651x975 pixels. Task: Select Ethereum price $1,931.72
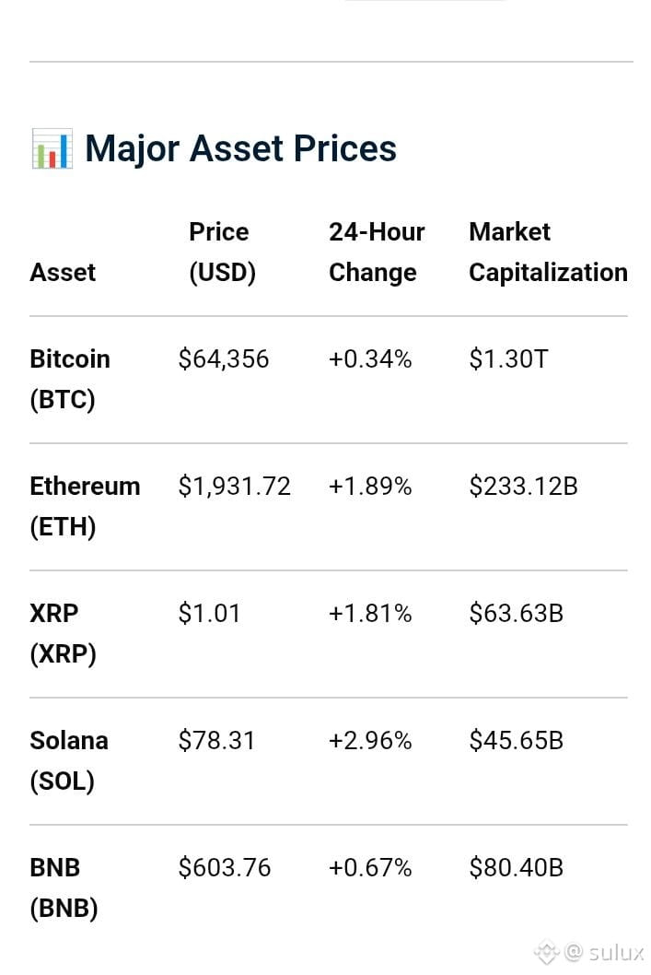[234, 487]
